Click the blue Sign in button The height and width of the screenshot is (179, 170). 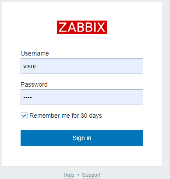[82, 138]
